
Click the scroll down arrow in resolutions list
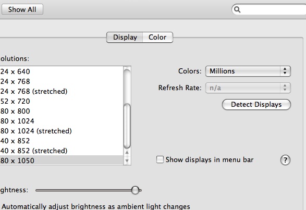pyautogui.click(x=127, y=160)
